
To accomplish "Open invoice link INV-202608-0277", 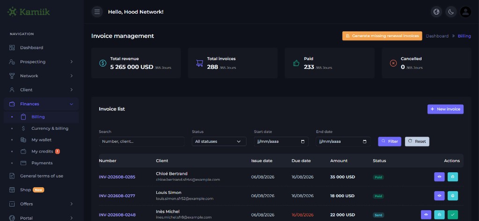I will point(117,196).
